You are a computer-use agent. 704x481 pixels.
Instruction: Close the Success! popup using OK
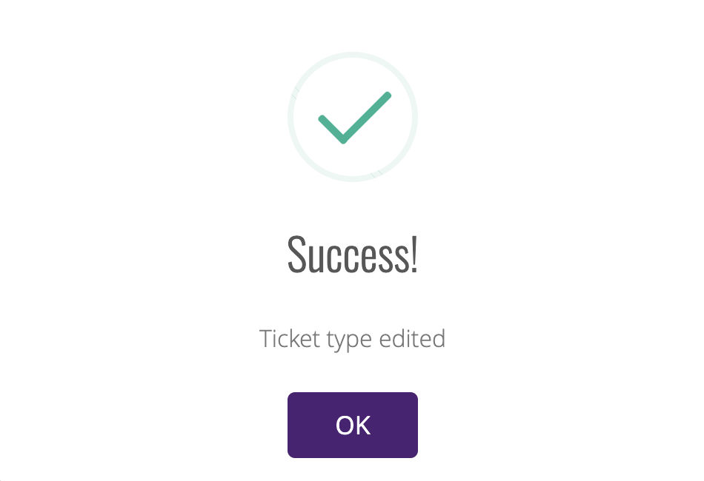pyautogui.click(x=353, y=425)
